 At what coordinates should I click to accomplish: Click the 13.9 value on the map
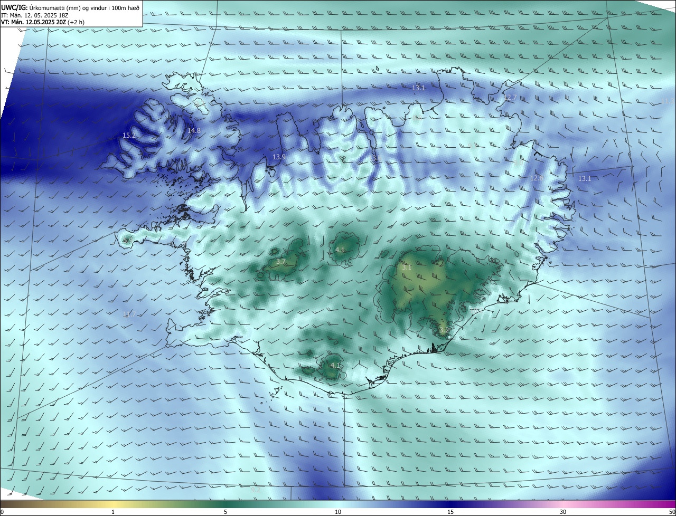[279, 157]
